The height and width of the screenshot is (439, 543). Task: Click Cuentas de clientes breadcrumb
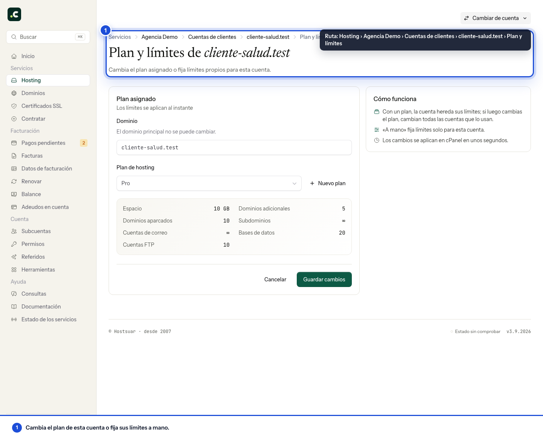[212, 37]
